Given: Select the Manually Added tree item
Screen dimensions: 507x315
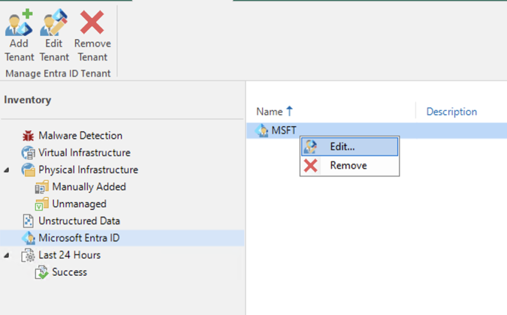Looking at the screenshot, I should point(89,187).
